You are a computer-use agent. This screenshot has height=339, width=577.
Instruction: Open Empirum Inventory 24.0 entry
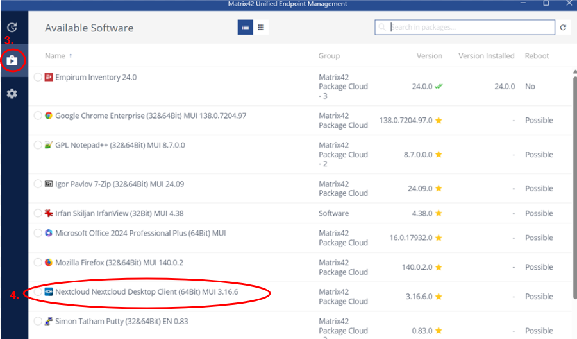click(x=96, y=78)
